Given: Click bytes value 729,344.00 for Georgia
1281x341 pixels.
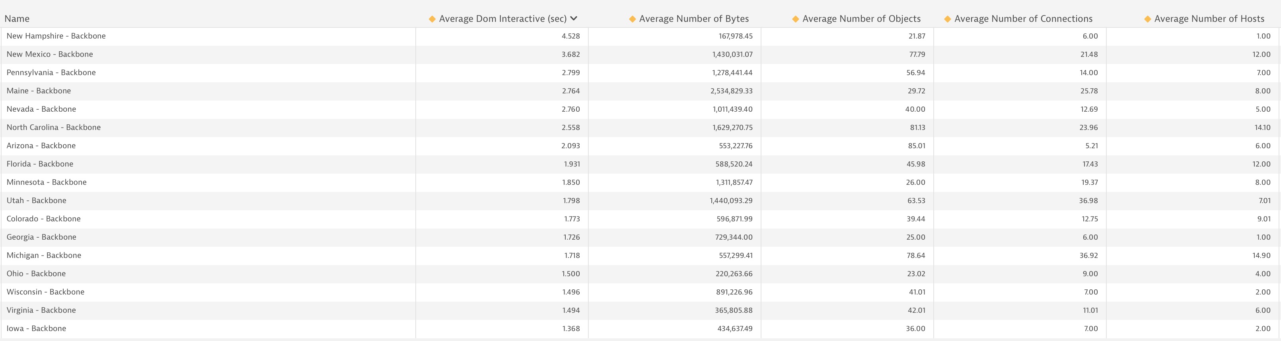Looking at the screenshot, I should [734, 237].
